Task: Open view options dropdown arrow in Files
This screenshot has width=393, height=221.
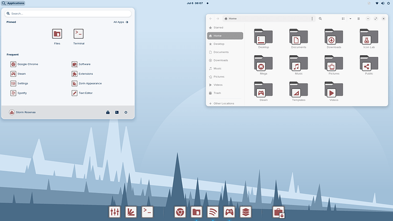Action: 350,19
